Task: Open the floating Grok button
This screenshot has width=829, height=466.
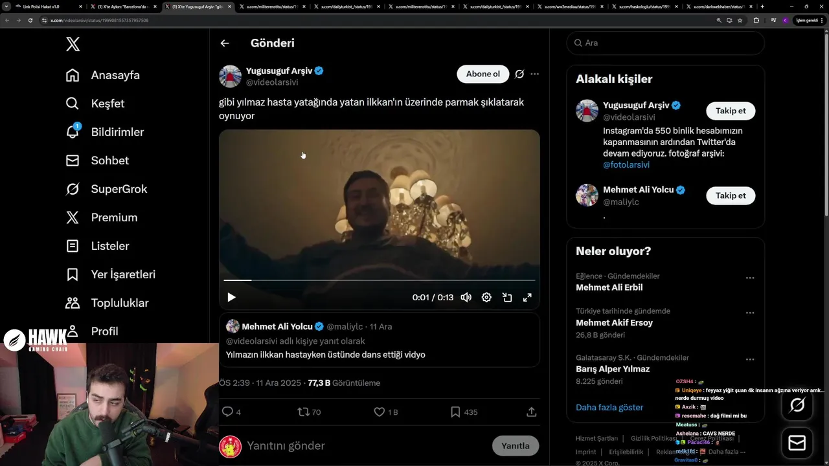Action: click(x=797, y=405)
